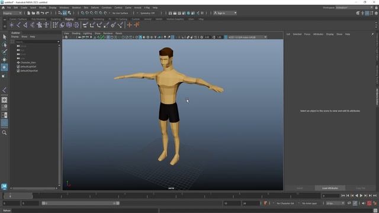Open the viewport color space dropdown

(x=248, y=37)
